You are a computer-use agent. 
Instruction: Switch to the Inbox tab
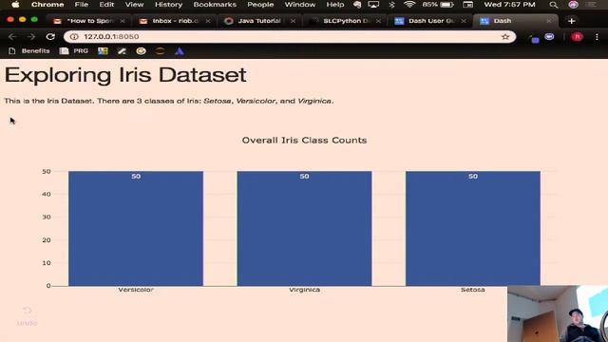pyautogui.click(x=175, y=21)
